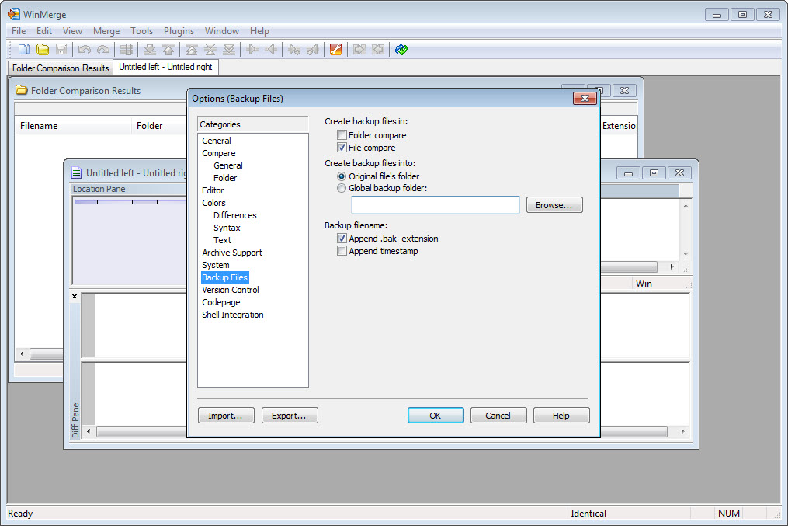Click the Import... button
The height and width of the screenshot is (526, 788).
226,416
